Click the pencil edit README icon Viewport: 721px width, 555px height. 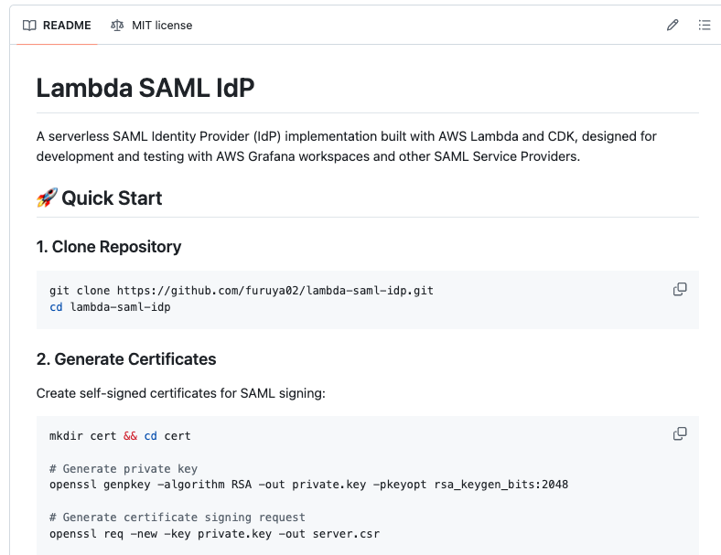pyautogui.click(x=673, y=25)
